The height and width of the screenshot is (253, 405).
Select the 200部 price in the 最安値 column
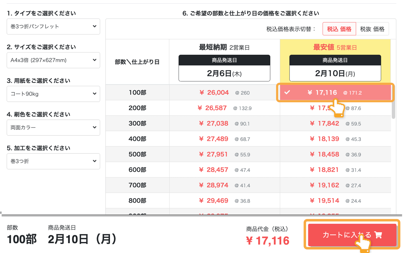click(x=335, y=108)
